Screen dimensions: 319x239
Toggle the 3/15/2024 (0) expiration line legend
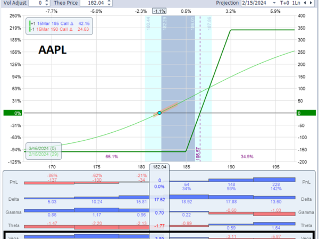(45, 147)
